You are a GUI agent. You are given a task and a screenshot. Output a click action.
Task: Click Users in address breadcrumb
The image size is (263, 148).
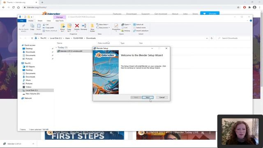67,38
